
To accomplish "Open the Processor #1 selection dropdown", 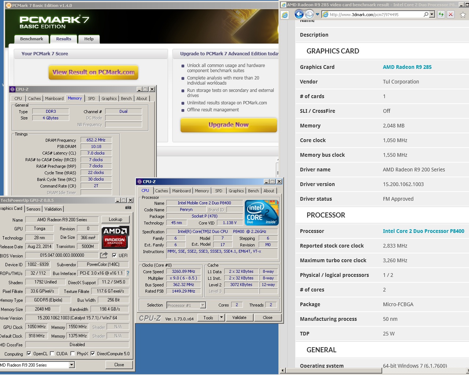I will coord(203,305).
